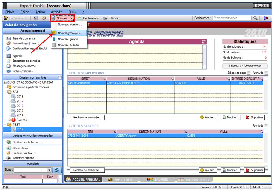Filter the NNI column with its magnifier
273x191 pixels.
pyautogui.click(x=114, y=132)
